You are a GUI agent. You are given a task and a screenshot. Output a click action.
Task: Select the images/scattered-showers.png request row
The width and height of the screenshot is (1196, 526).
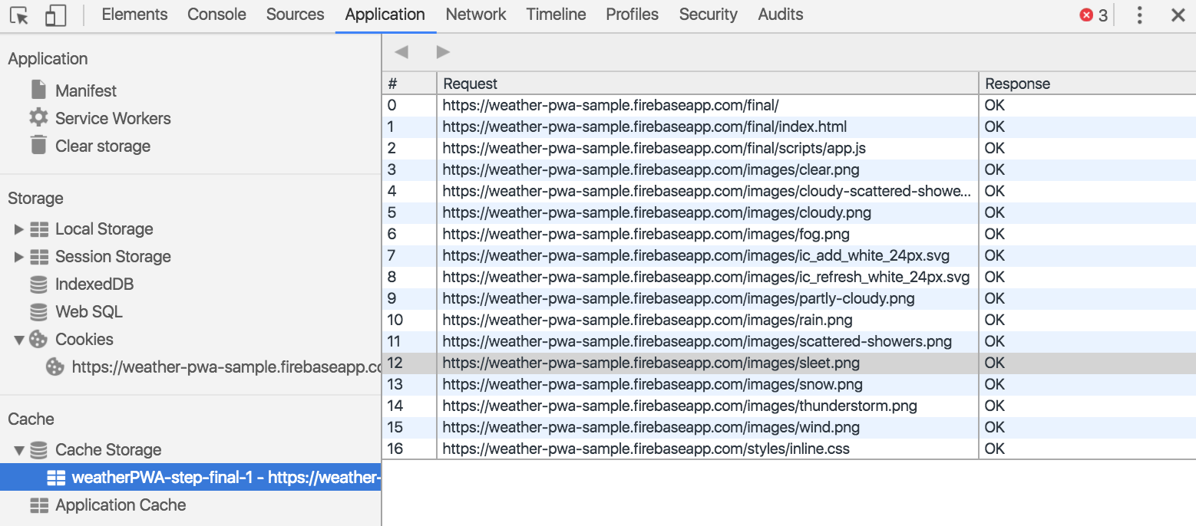tap(789, 341)
